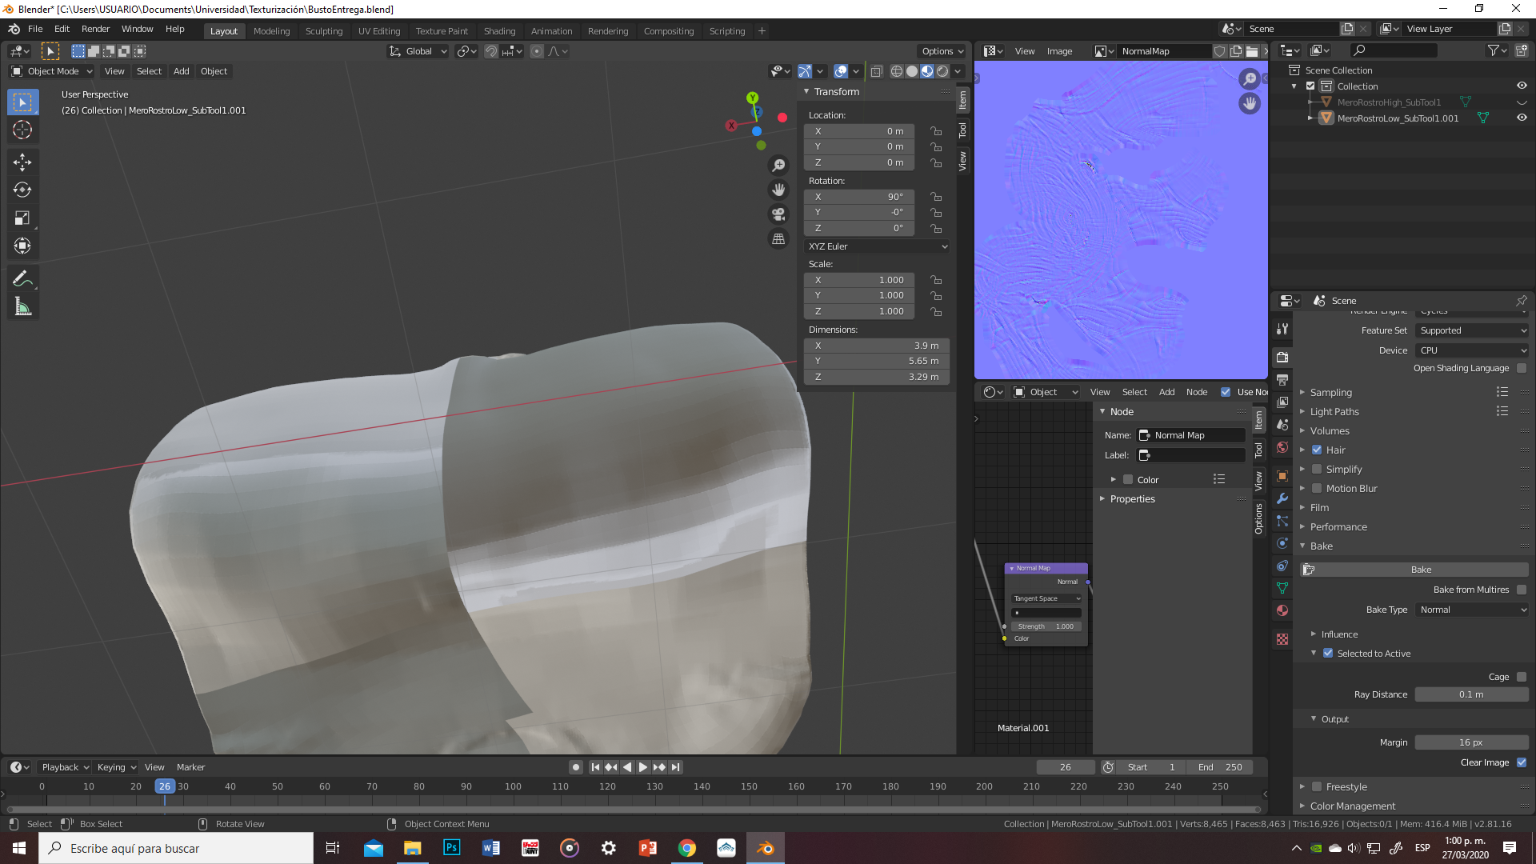Toggle the Clear Image checkbox
The width and height of the screenshot is (1536, 864).
[x=1522, y=762]
